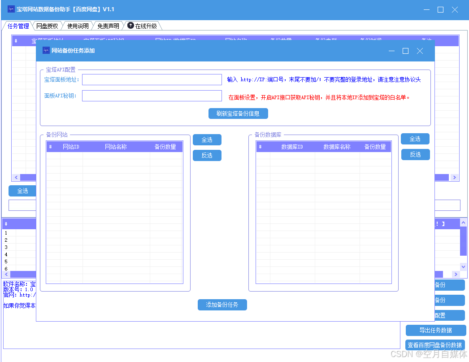The width and height of the screenshot is (469, 362).
Task: Open the 任务管理 tab
Action: click(x=18, y=26)
